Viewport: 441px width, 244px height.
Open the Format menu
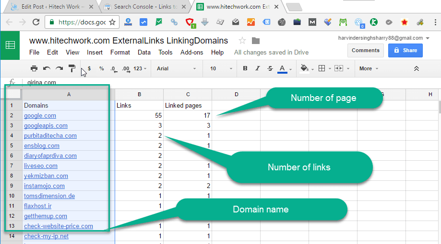pos(120,53)
